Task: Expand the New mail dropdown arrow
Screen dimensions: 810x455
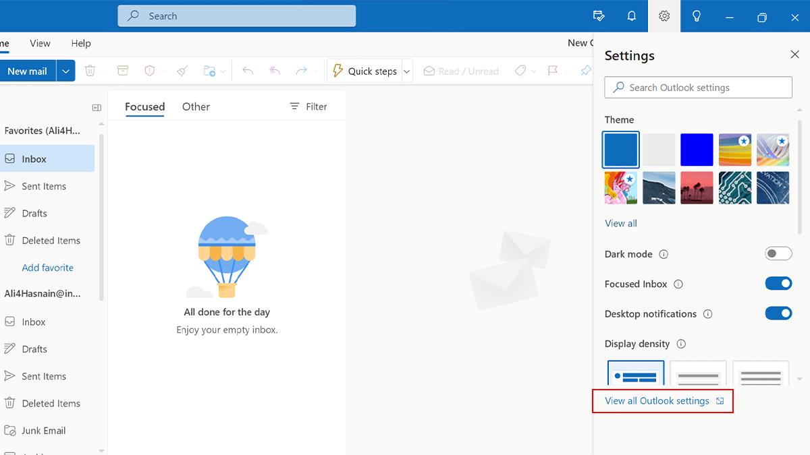Action: click(65, 71)
